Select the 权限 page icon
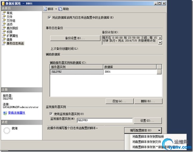The height and width of the screenshot is (152, 193). click(x=4, y=32)
